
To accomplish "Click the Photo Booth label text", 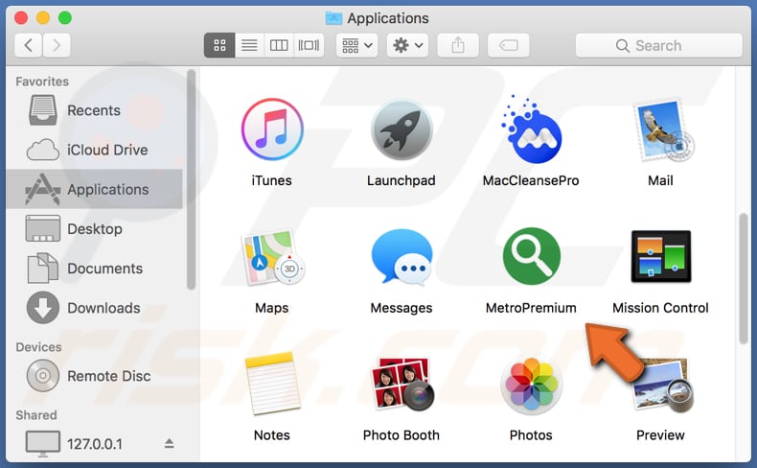I will [401, 435].
